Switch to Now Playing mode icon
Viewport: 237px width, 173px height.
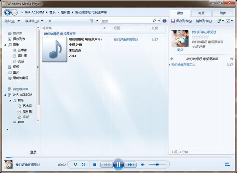(227, 165)
